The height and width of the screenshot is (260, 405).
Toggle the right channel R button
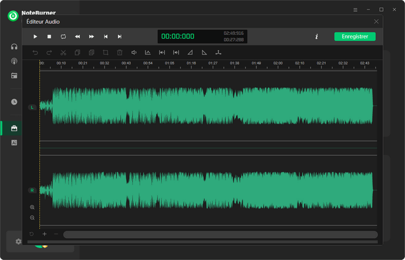coord(32,190)
